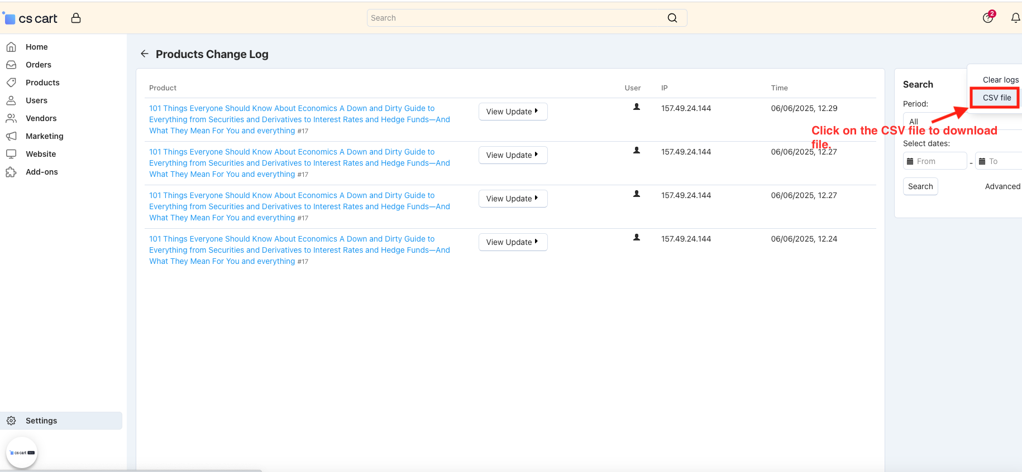Click the Vendors people icon
The image size is (1022, 472).
11,118
